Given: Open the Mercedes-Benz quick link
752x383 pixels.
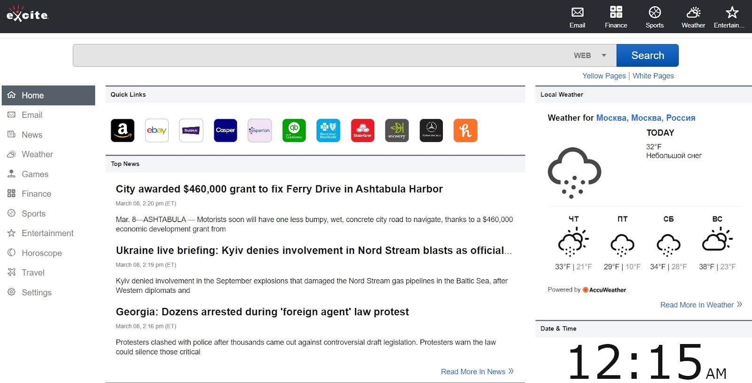Looking at the screenshot, I should point(431,130).
